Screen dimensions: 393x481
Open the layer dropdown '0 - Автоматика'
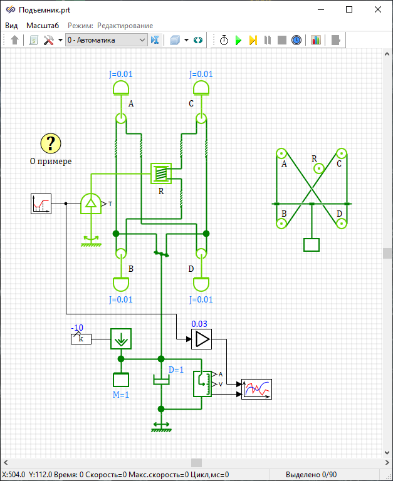click(x=106, y=40)
